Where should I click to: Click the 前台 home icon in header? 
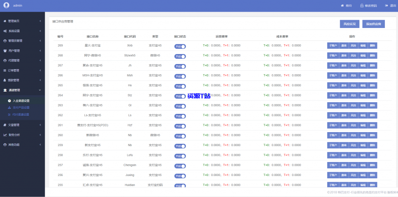pyautogui.click(x=342, y=6)
